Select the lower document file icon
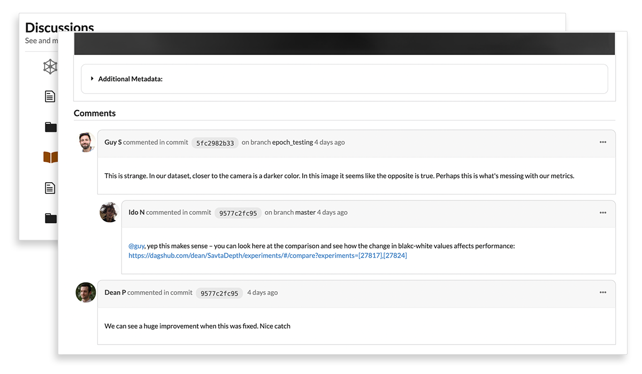 pyautogui.click(x=50, y=188)
